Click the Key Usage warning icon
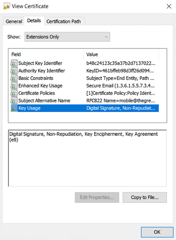The width and height of the screenshot is (176, 240). click(x=14, y=108)
